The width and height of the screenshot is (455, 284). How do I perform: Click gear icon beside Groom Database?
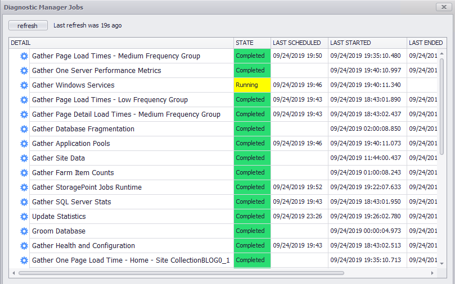(24, 231)
